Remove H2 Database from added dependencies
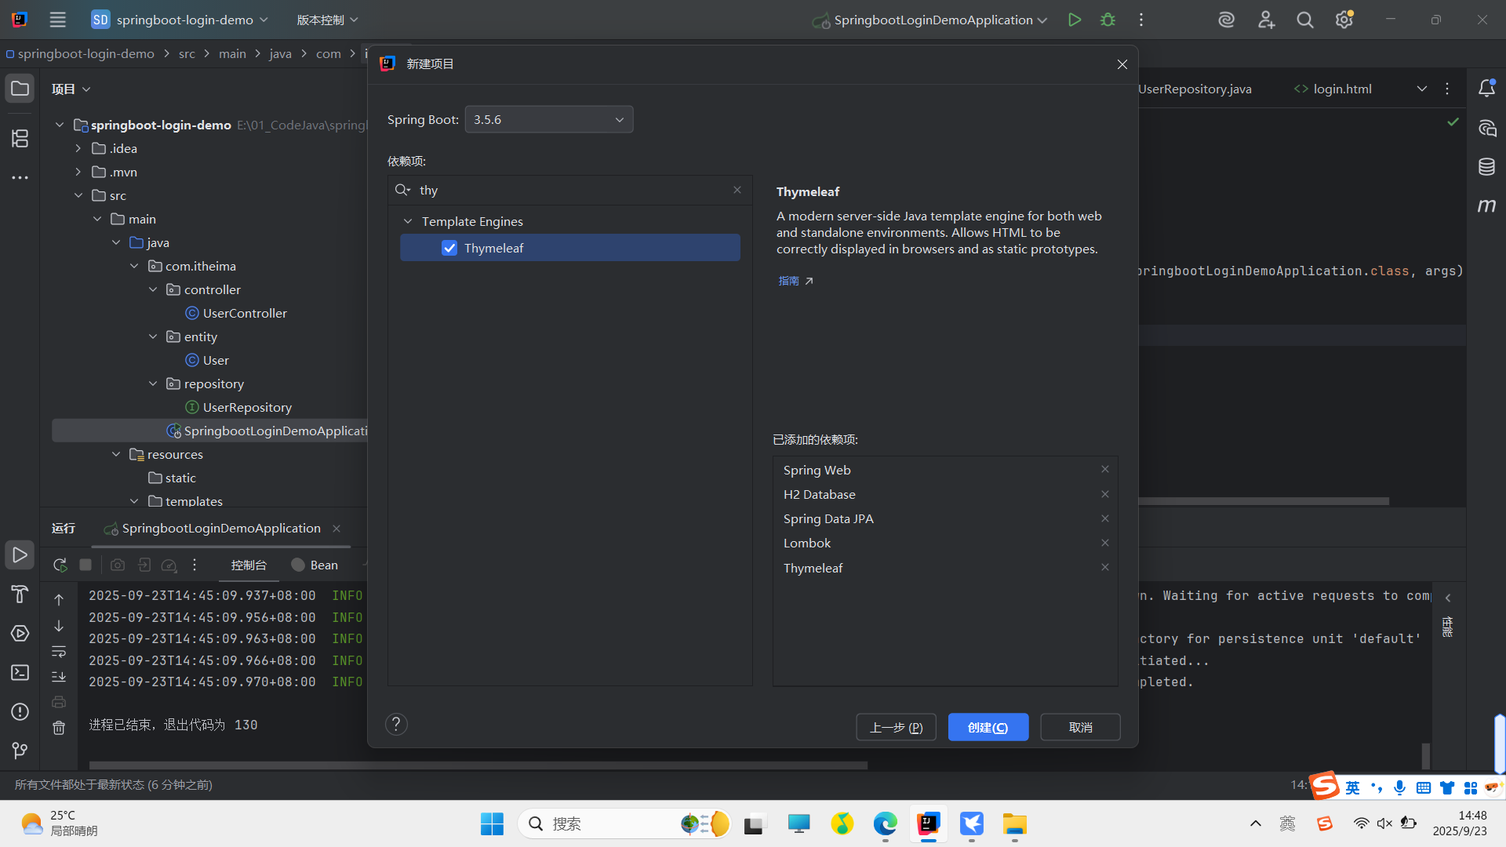Viewport: 1506px width, 847px height. [x=1104, y=494]
